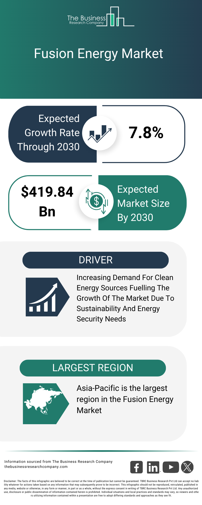Viewport: 202px width, 505px height.
Task: Click the Expected Market Size By 2030 label
Action: (143, 203)
